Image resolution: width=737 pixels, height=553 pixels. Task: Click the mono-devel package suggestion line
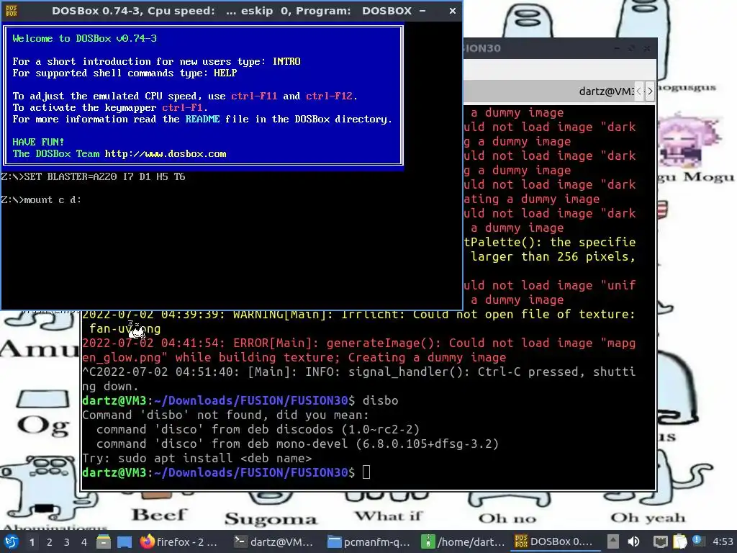click(297, 444)
